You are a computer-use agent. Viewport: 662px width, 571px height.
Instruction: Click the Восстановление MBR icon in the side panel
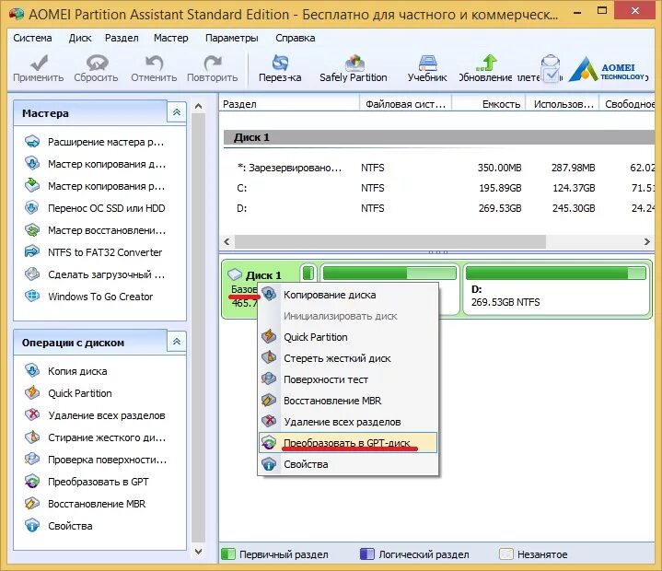coord(32,504)
